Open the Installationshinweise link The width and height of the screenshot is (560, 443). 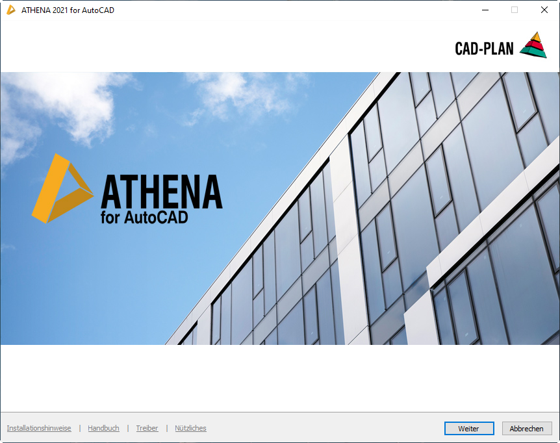[x=39, y=428]
